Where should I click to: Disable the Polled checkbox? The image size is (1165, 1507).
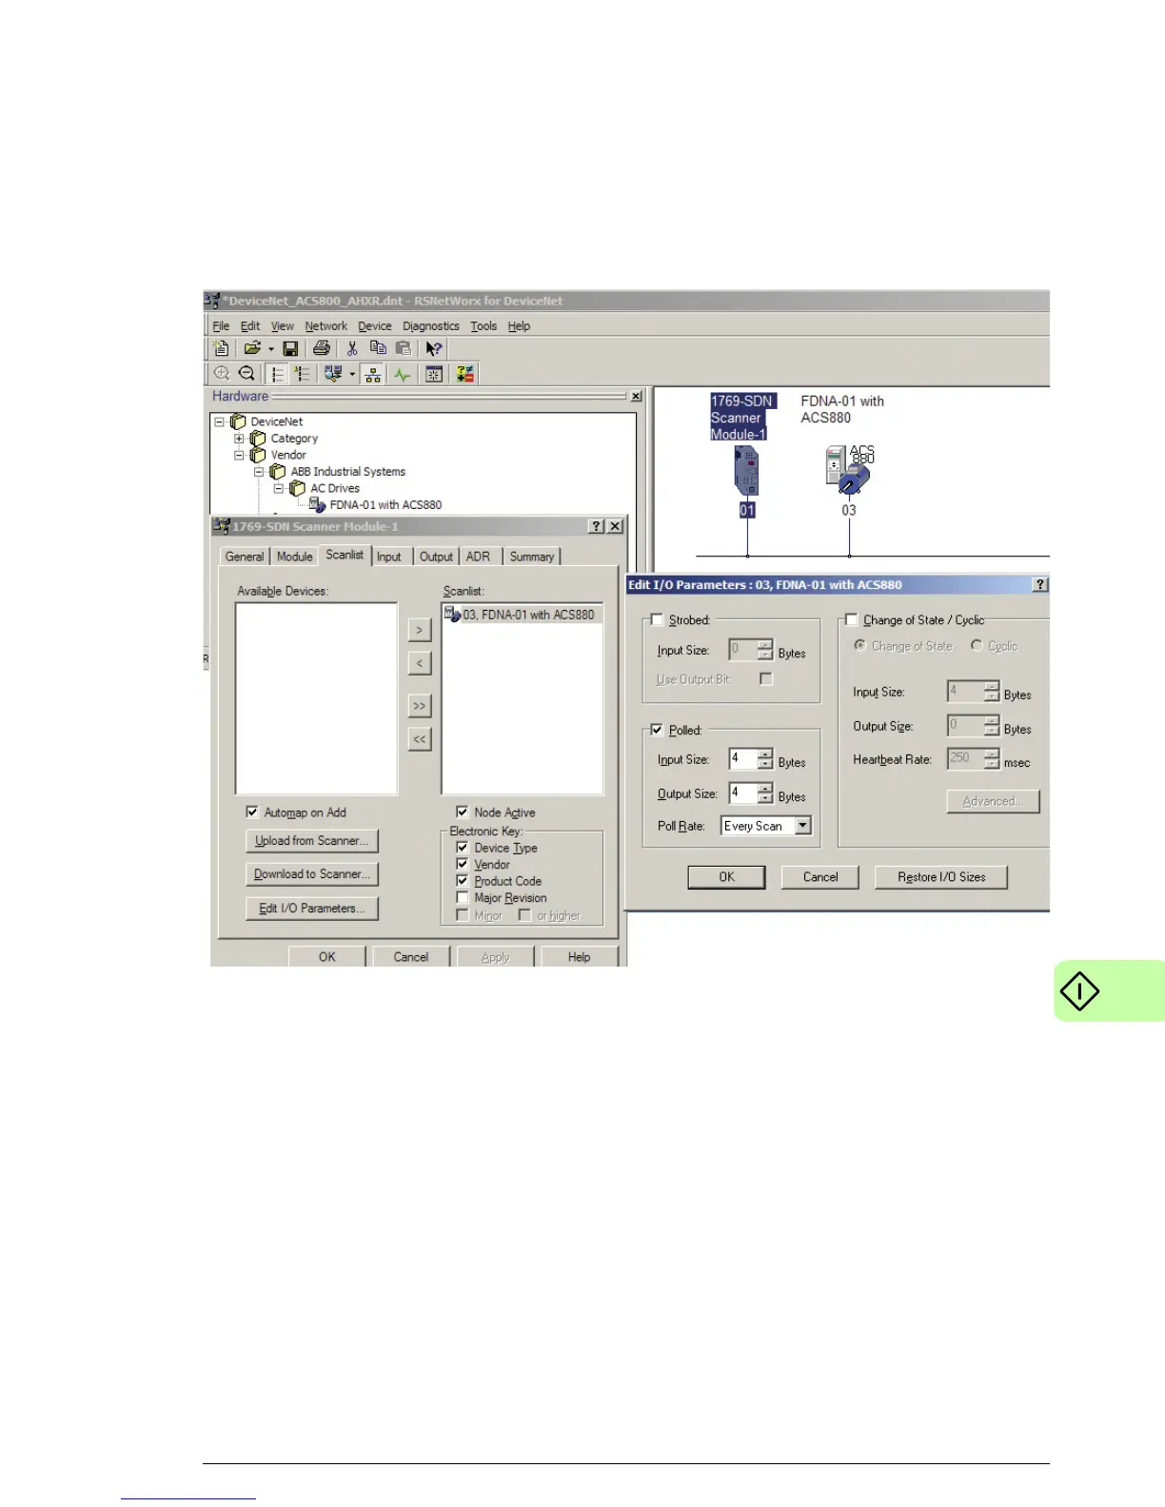pos(657,730)
